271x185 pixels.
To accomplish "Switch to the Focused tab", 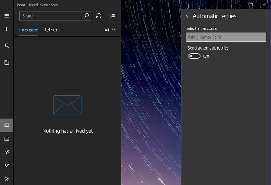I will click(28, 30).
